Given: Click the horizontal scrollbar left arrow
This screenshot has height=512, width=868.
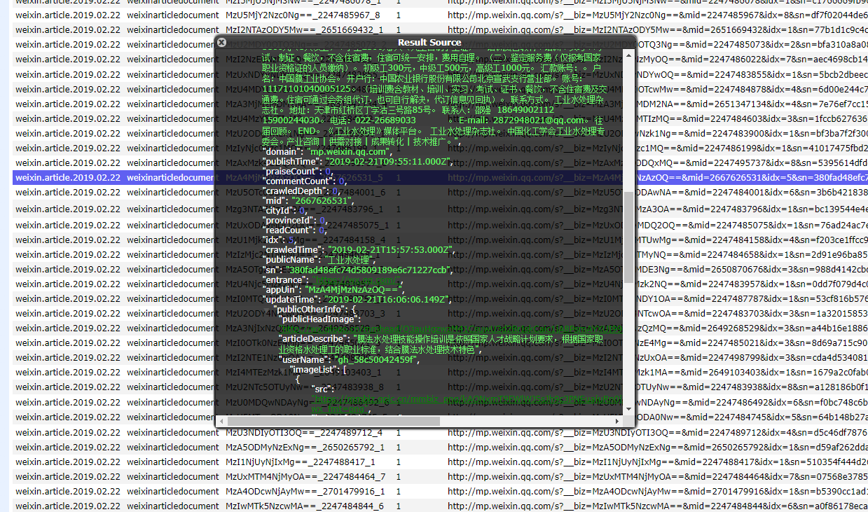Looking at the screenshot, I should pyautogui.click(x=221, y=421).
